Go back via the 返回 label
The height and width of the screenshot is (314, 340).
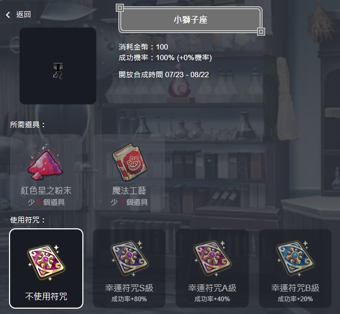coord(23,14)
